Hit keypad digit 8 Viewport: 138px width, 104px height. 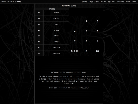click(x=86, y=41)
